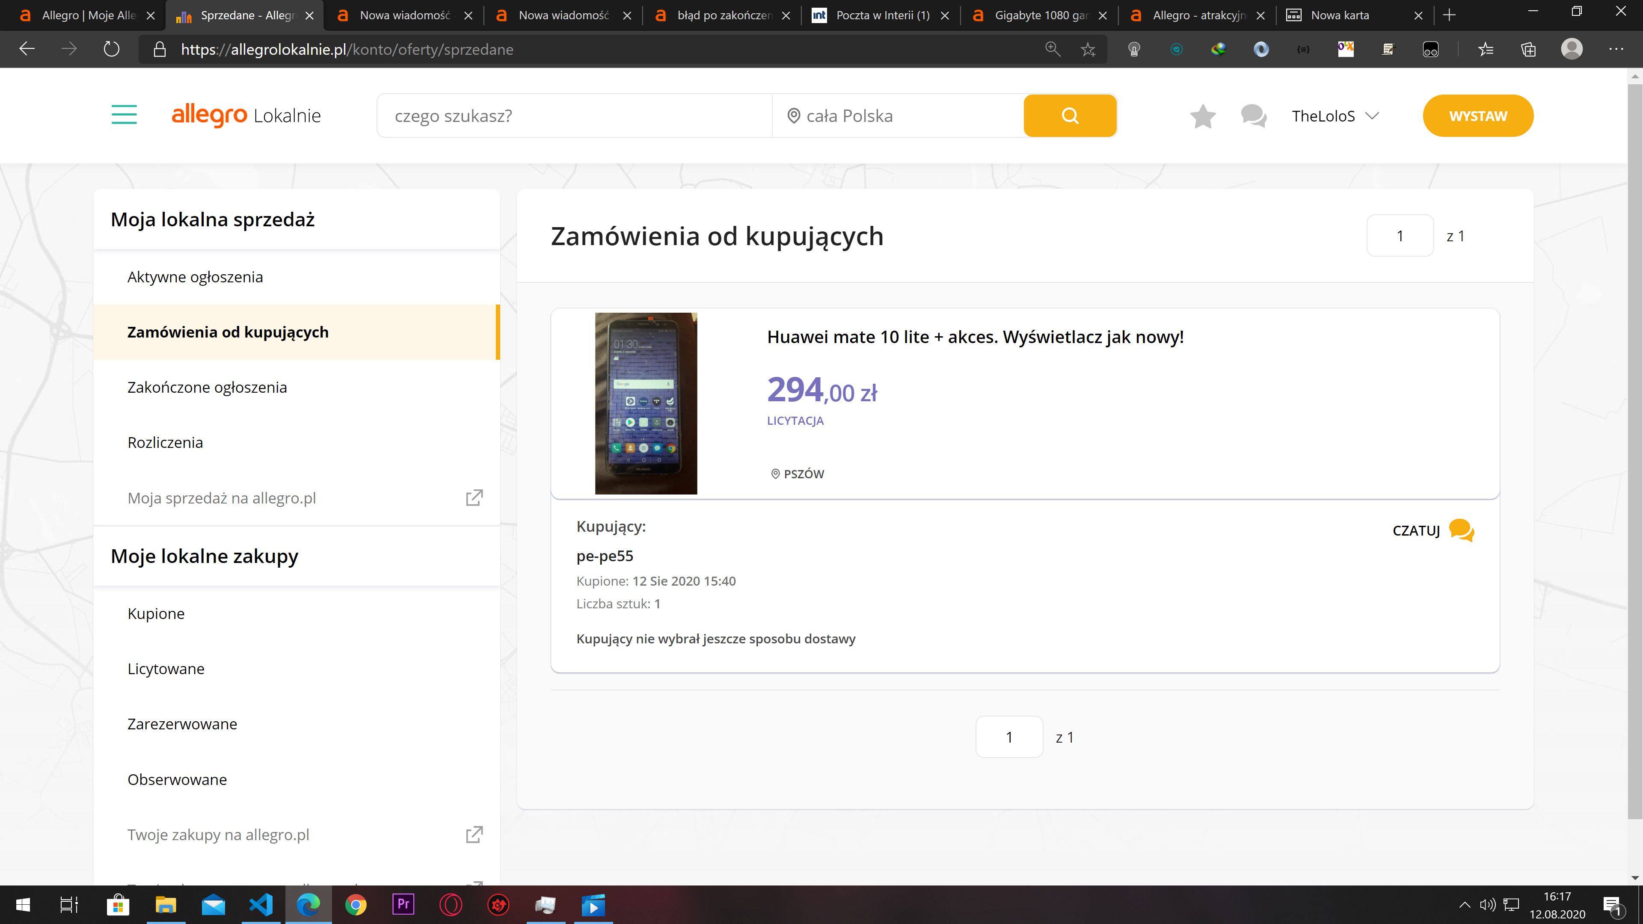
Task: Click CZATUJ label to chat with buyer
Action: point(1416,530)
